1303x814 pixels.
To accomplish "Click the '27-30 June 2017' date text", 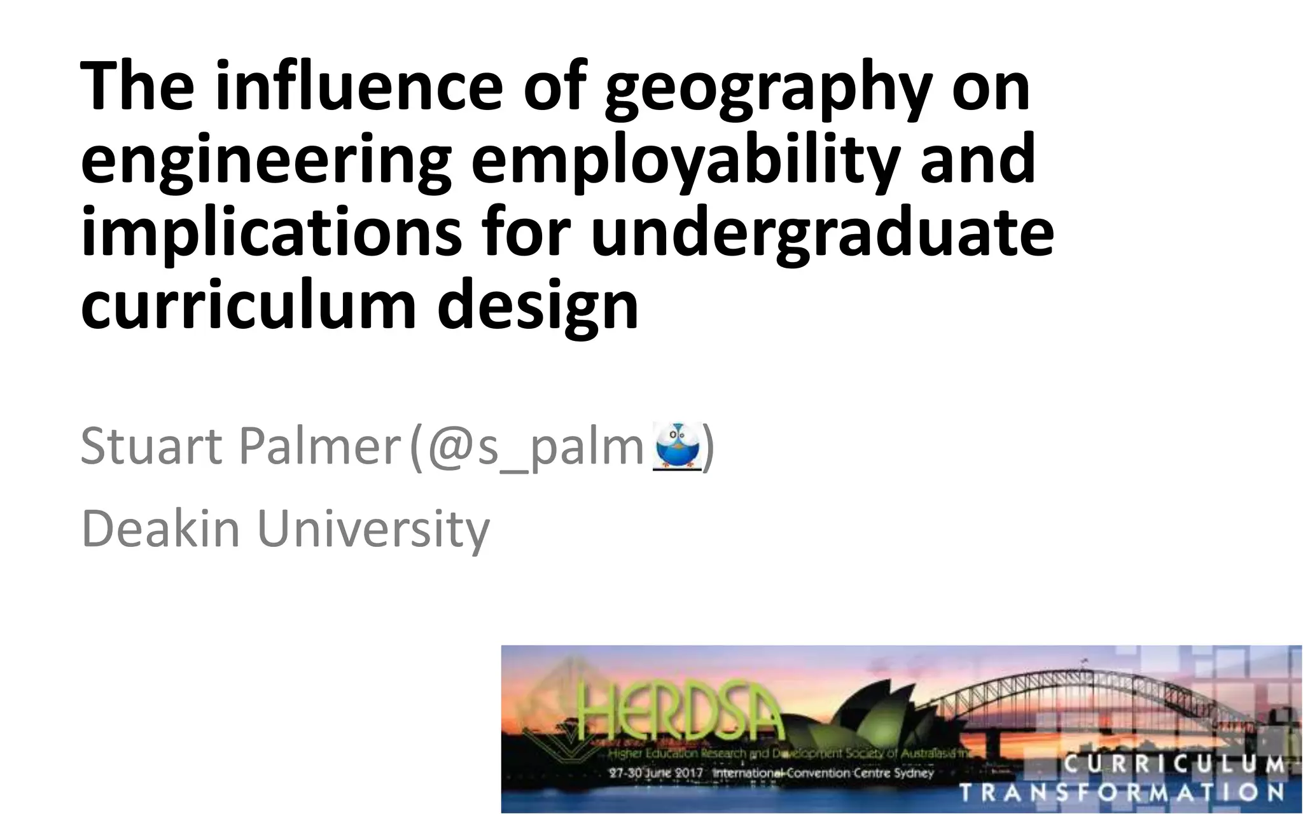I will click(x=655, y=774).
